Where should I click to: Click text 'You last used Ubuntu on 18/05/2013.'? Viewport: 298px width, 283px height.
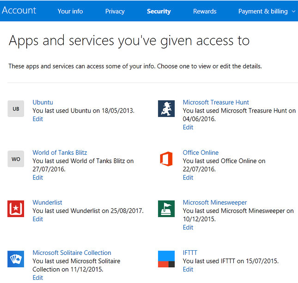pyautogui.click(x=84, y=110)
